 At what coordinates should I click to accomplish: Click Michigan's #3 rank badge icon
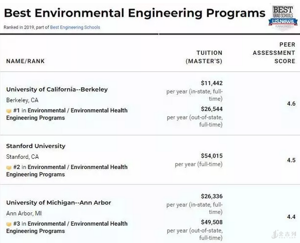tap(8, 224)
